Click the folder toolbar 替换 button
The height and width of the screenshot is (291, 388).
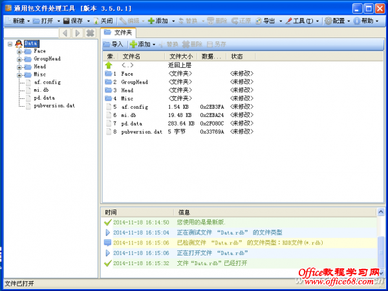(168, 45)
